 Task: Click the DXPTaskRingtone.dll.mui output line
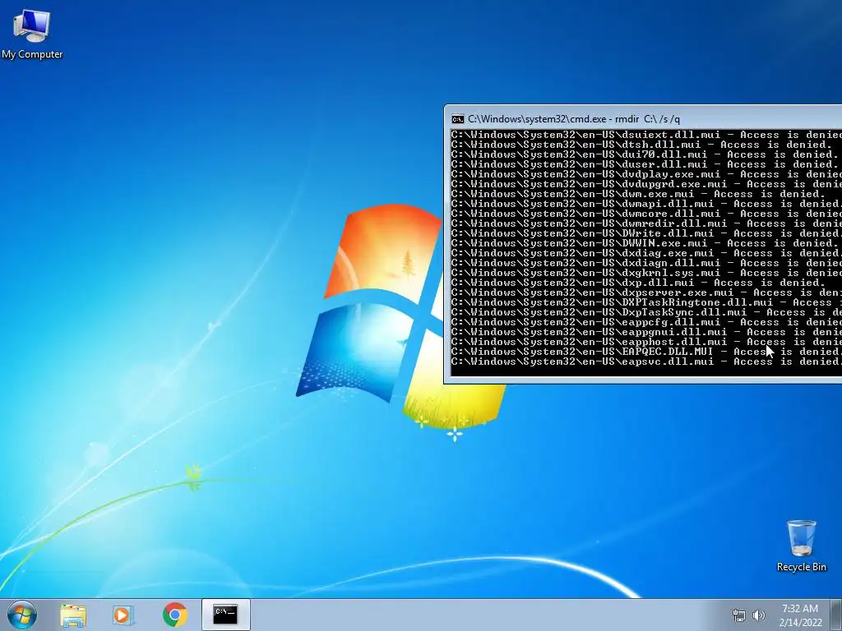click(x=646, y=302)
